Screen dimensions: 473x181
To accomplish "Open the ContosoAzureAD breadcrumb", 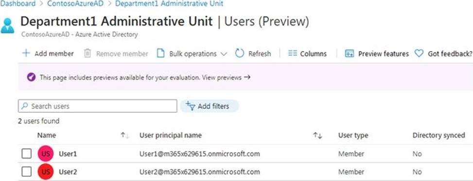I will coord(75,3).
